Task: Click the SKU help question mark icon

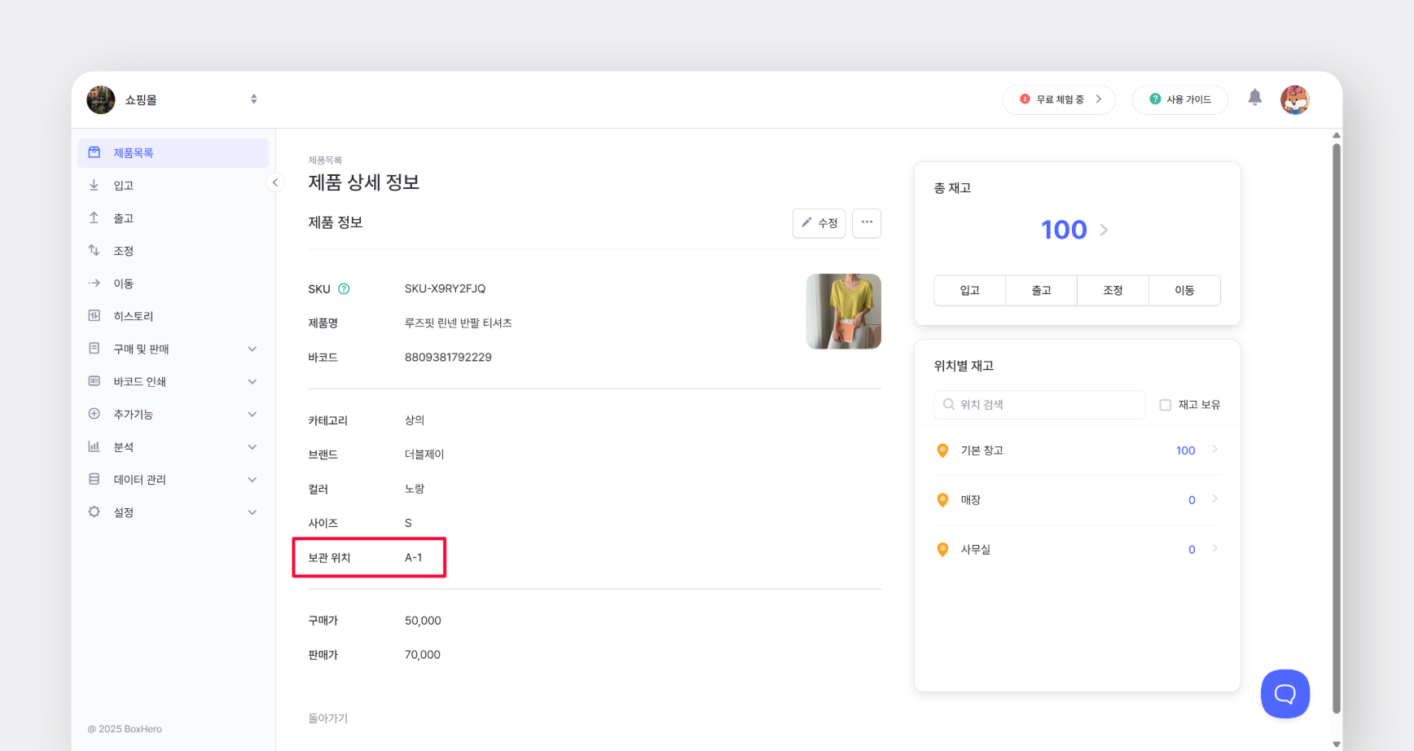Action: click(344, 288)
